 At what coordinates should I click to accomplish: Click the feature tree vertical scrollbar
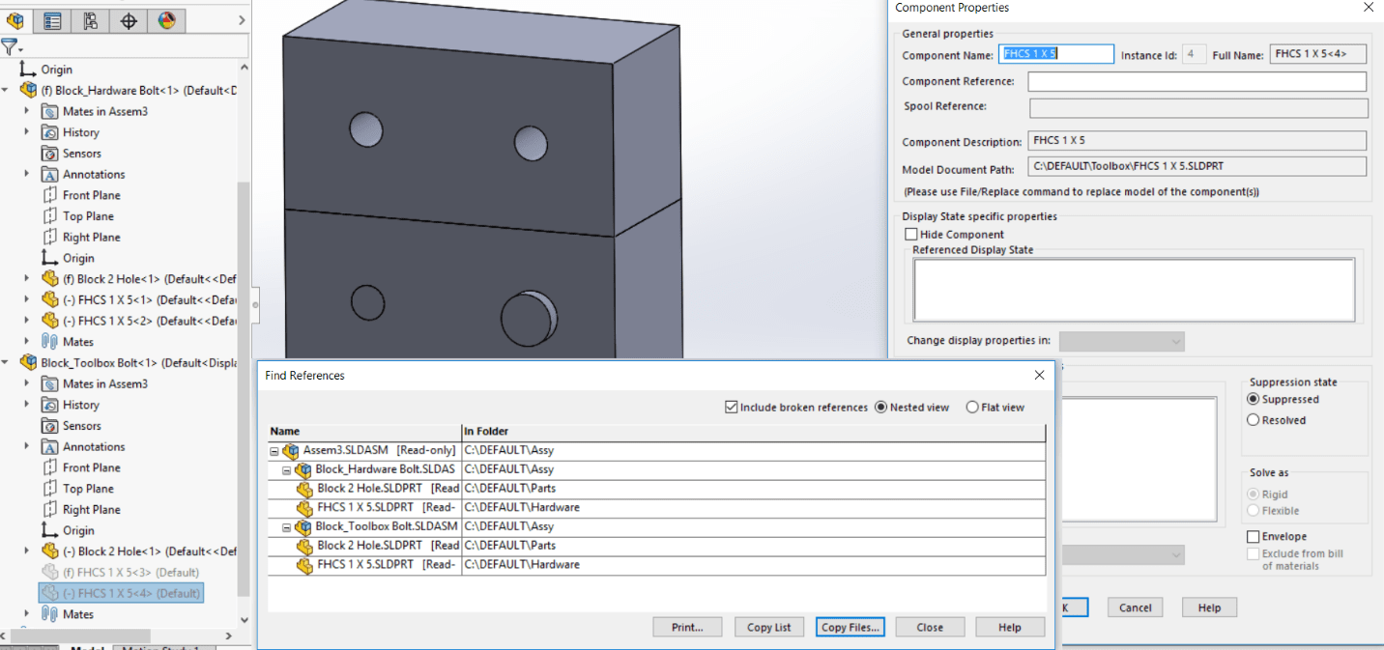[244, 386]
